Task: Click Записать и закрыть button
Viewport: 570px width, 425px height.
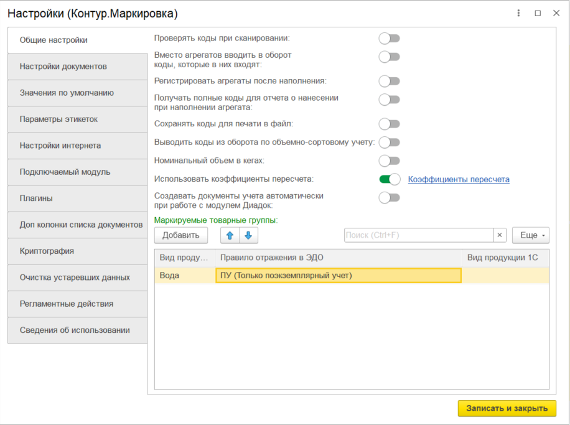Action: pos(507,408)
